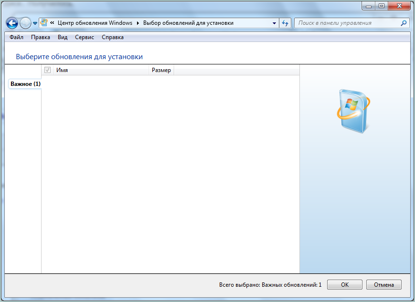
Task: Refresh the page using the refresh icon
Action: pos(285,23)
